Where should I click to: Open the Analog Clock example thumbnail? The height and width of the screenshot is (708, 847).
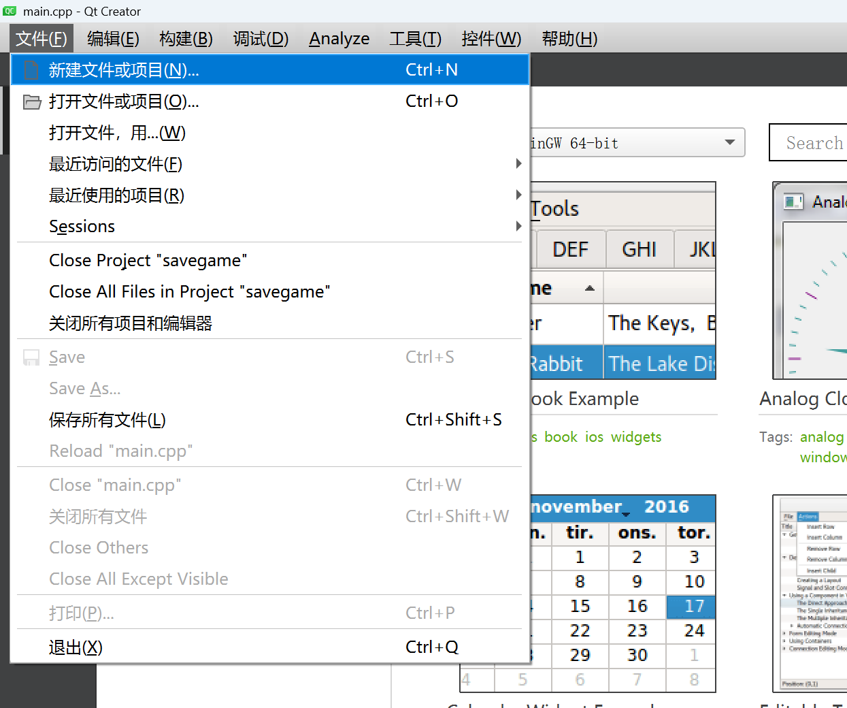810,280
